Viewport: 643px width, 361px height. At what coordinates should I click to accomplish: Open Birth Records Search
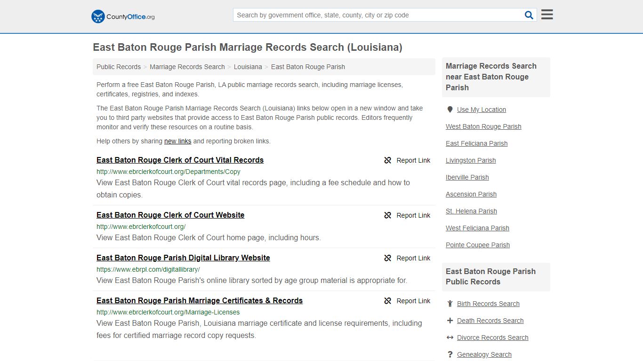tap(488, 304)
